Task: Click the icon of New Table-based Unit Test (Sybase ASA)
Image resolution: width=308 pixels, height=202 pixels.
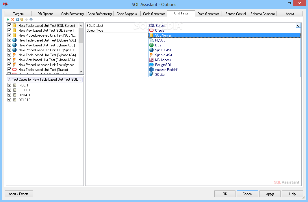Action: click(14, 55)
